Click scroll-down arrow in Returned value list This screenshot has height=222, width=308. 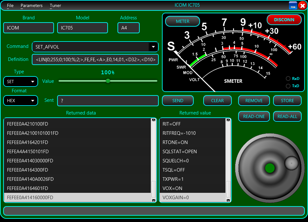click(228, 200)
